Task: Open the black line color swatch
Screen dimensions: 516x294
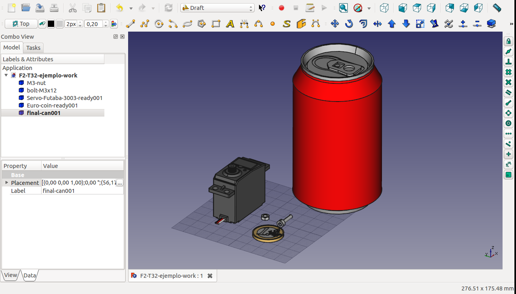Action: pyautogui.click(x=51, y=24)
